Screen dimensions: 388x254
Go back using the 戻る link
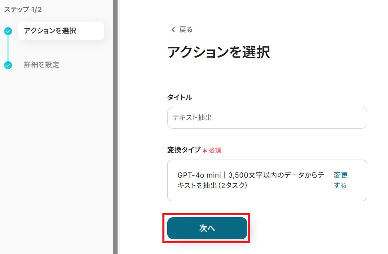[186, 30]
